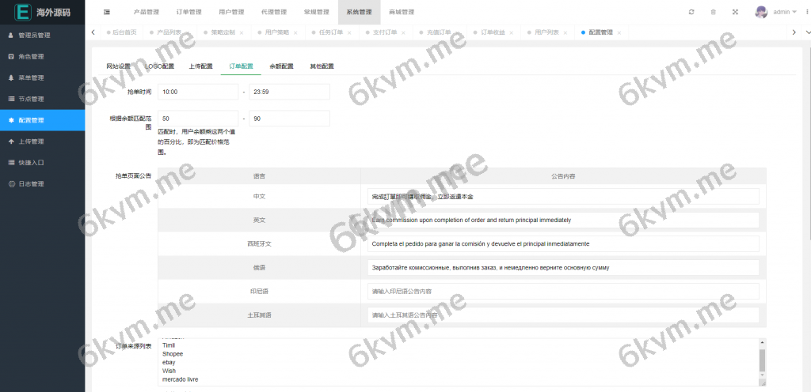The height and width of the screenshot is (392, 811).
Task: Click the 中文 announcement input
Action: click(x=563, y=197)
